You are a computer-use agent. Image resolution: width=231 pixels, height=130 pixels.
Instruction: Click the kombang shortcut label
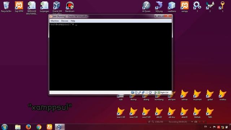click(159, 100)
